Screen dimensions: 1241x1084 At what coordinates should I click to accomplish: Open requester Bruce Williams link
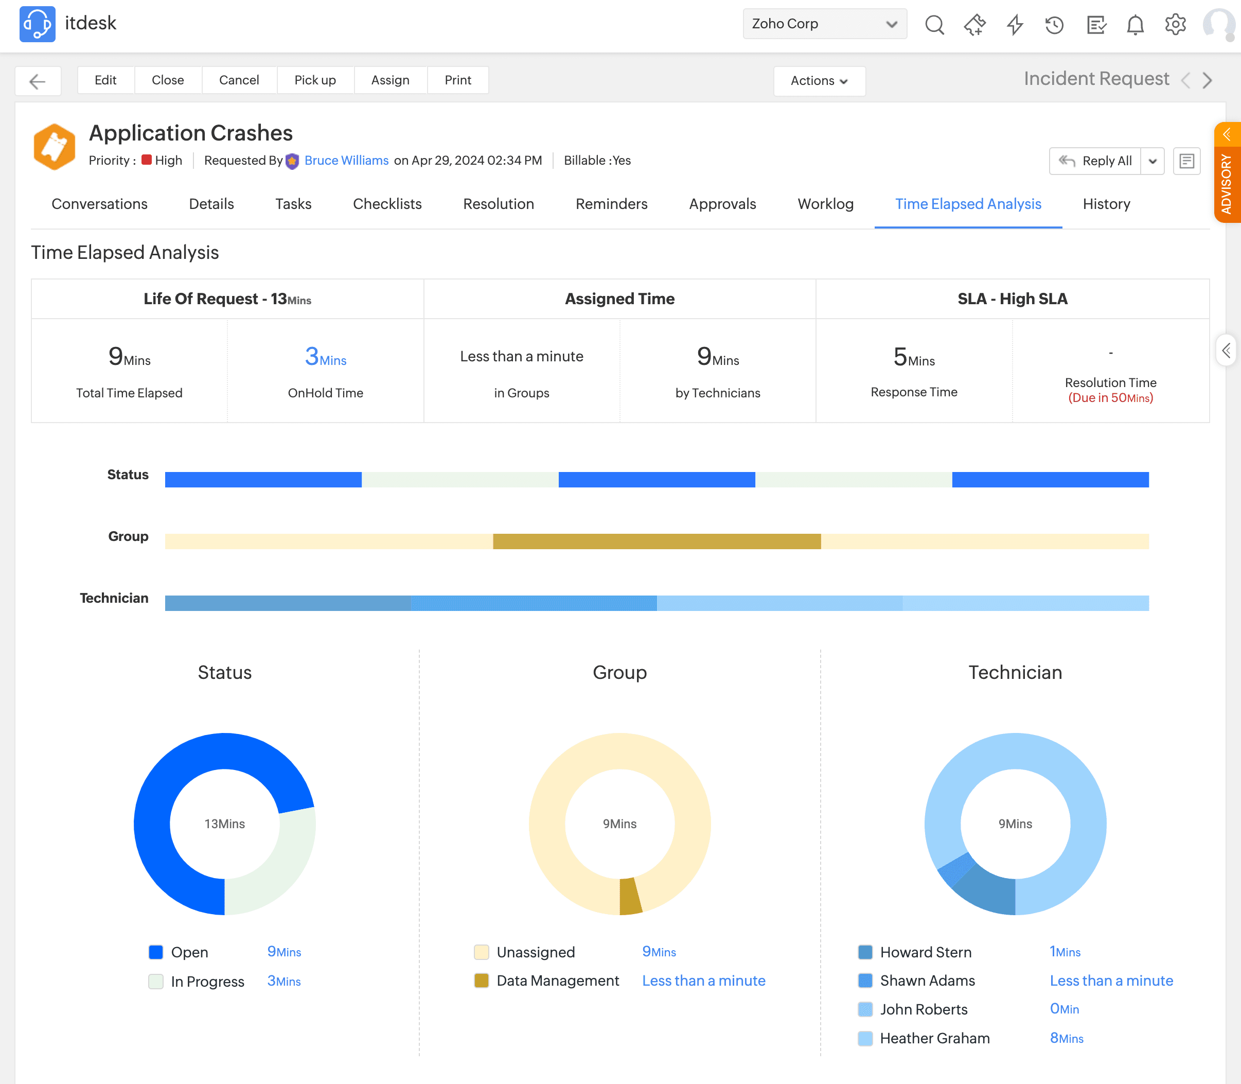346,160
